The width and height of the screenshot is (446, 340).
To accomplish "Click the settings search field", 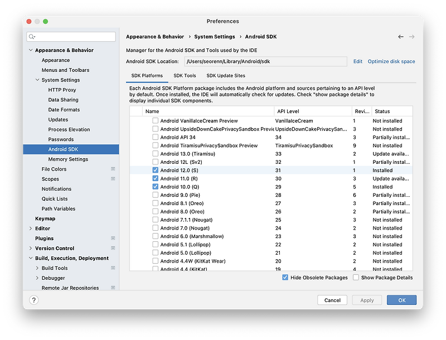I will pyautogui.click(x=71, y=37).
